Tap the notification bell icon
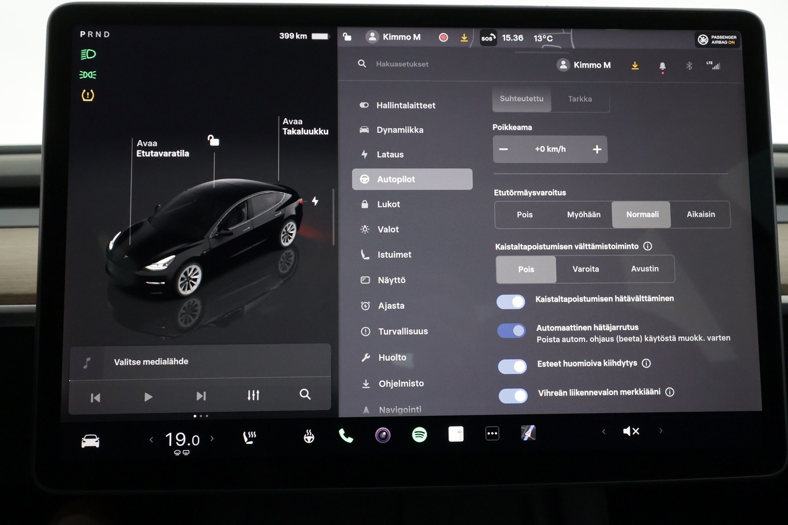Viewport: 788px width, 525px height. point(662,66)
